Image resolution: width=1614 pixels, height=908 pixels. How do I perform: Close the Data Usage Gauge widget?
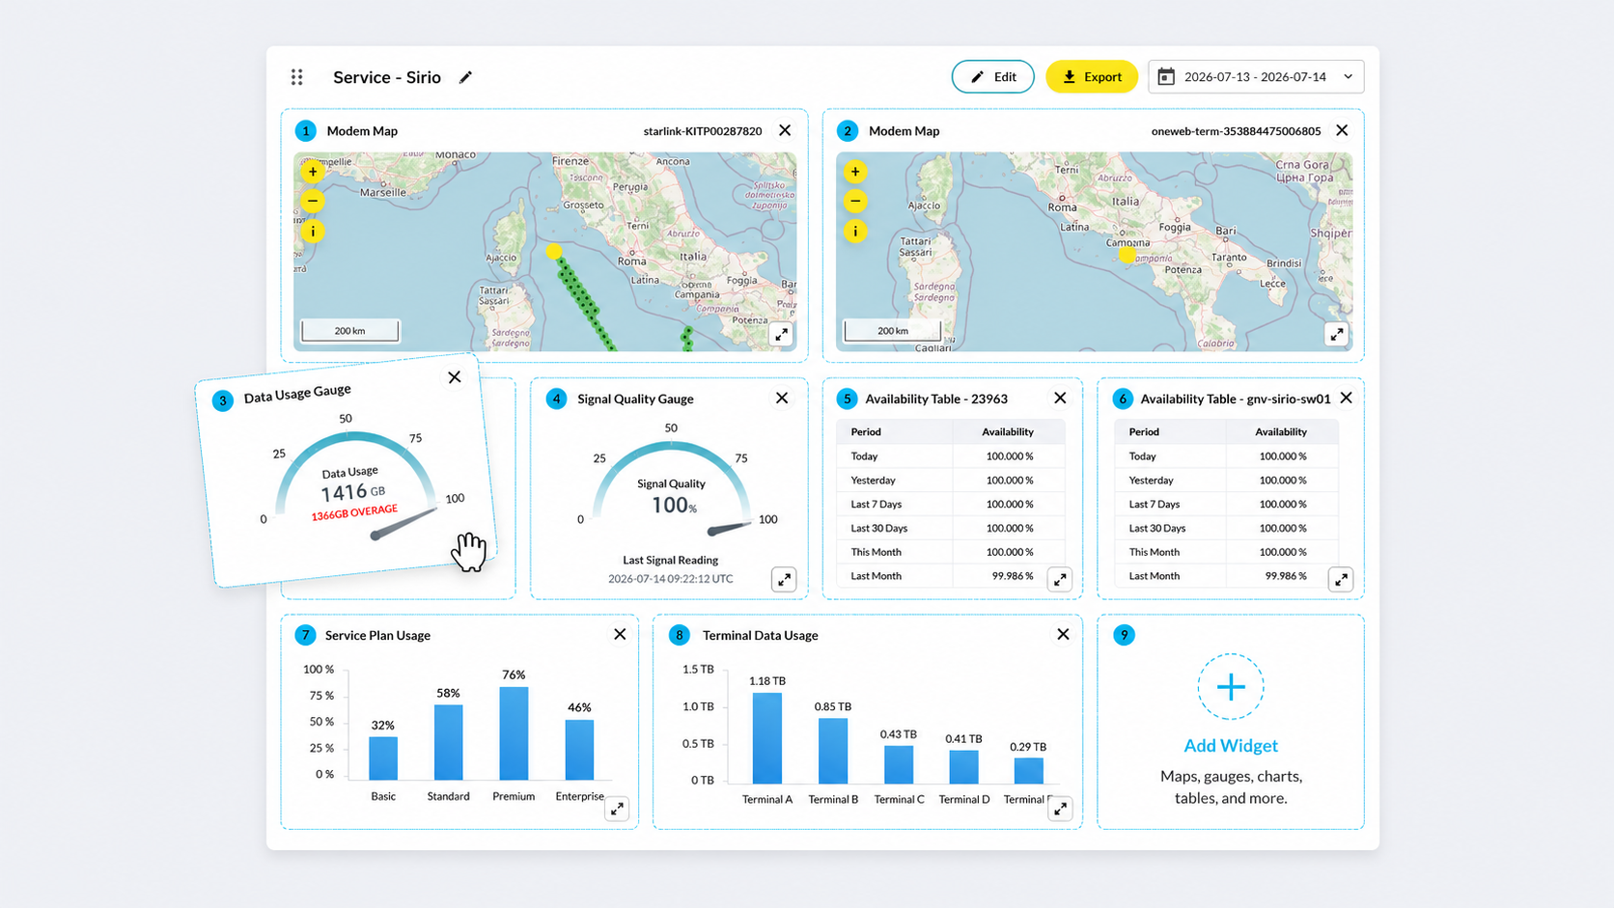(455, 377)
